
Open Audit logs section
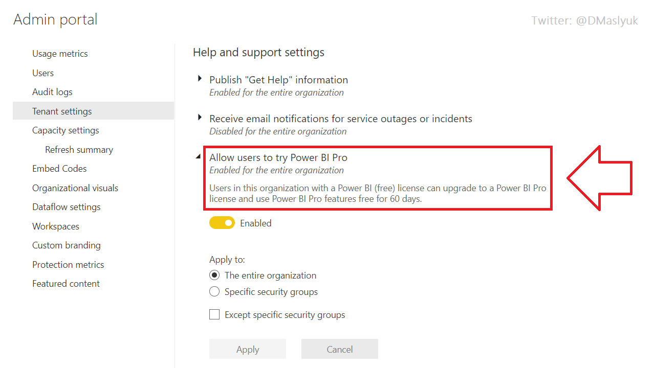[52, 92]
